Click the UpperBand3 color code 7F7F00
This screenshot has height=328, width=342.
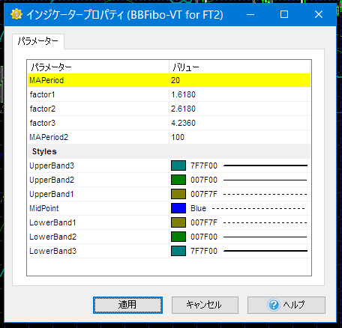pyautogui.click(x=204, y=165)
